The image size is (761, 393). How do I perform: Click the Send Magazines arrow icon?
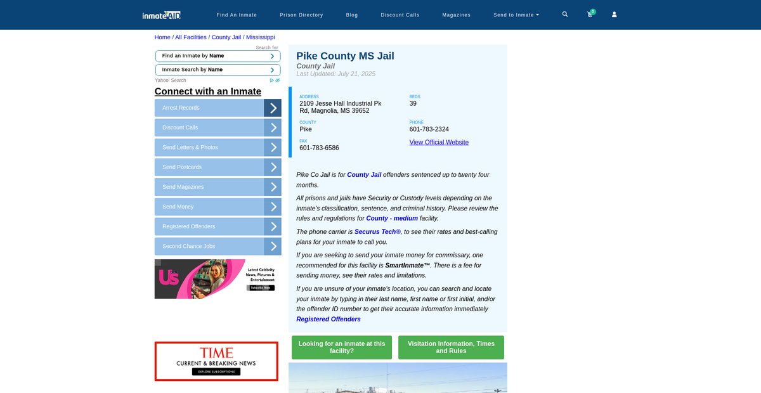(273, 187)
